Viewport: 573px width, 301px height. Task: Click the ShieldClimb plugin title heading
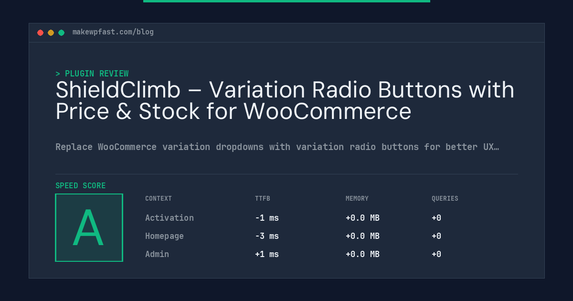(x=285, y=100)
